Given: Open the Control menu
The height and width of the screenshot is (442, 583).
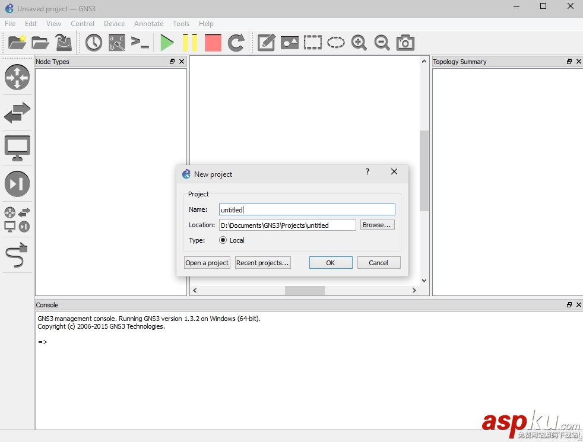Looking at the screenshot, I should tap(82, 23).
